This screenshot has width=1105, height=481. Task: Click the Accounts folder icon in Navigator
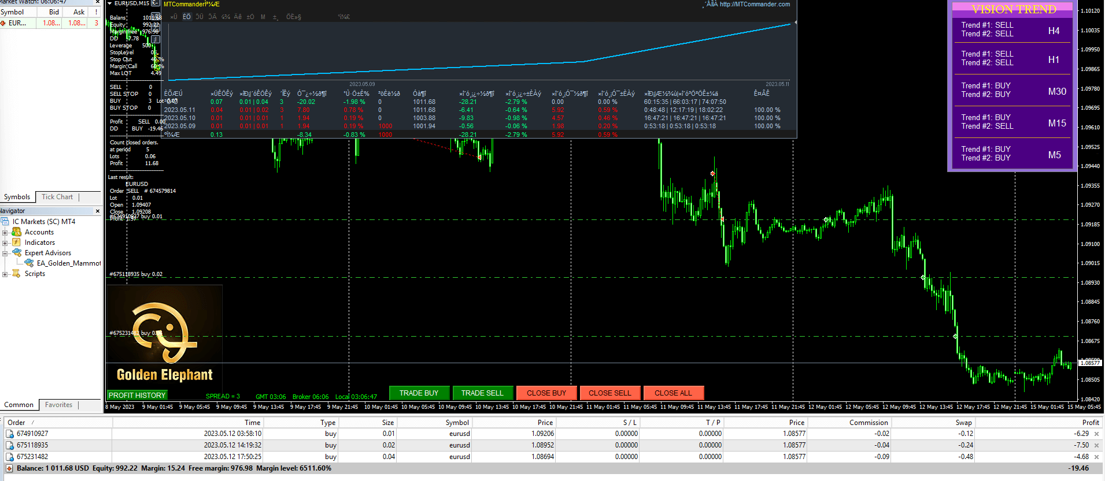point(17,232)
